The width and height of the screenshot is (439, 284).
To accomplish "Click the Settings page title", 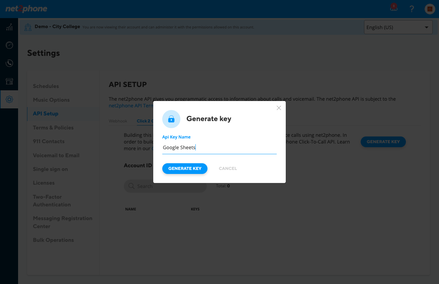I will pyautogui.click(x=43, y=53).
